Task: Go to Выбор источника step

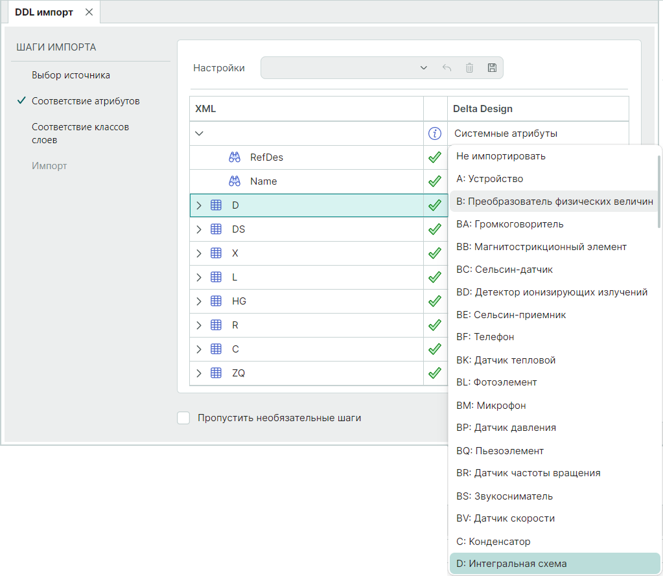Action: pos(71,75)
